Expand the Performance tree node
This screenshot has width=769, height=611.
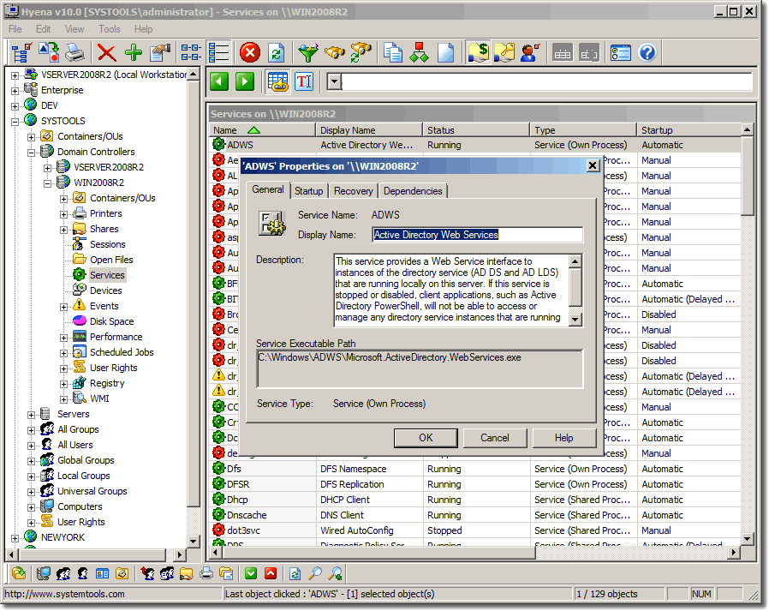[x=64, y=337]
